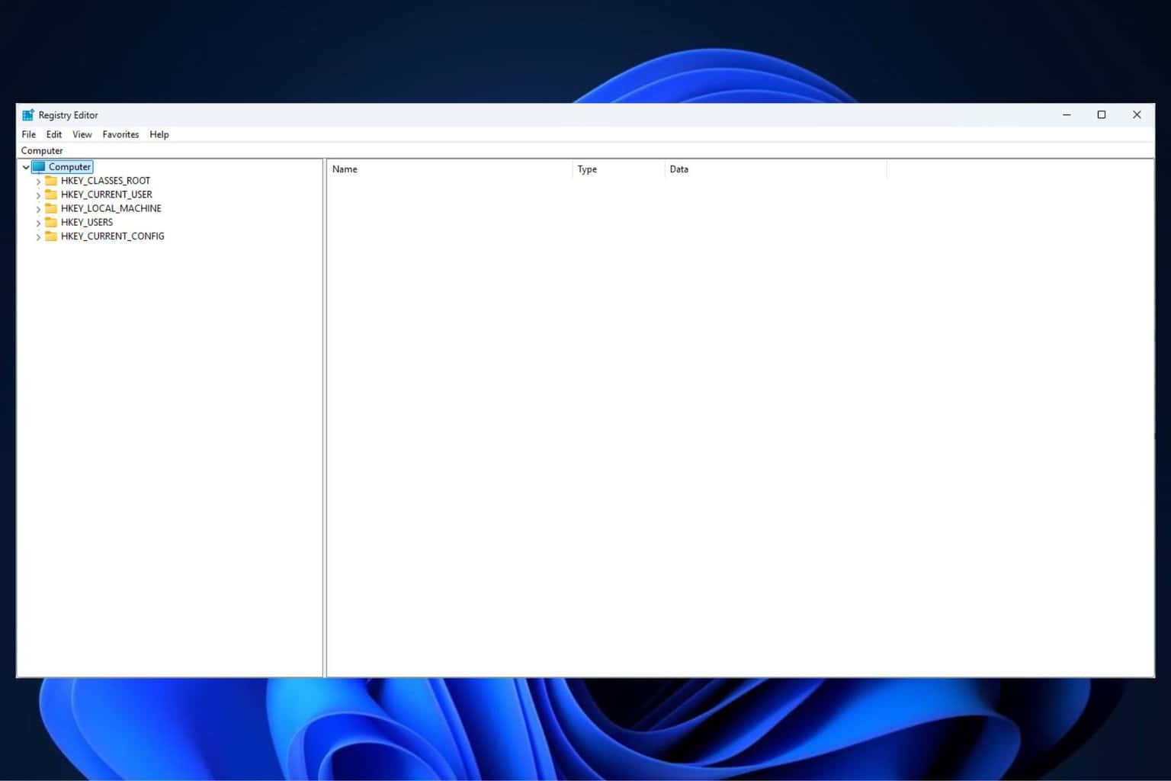This screenshot has height=781, width=1171.
Task: Open the File menu
Action: click(29, 134)
